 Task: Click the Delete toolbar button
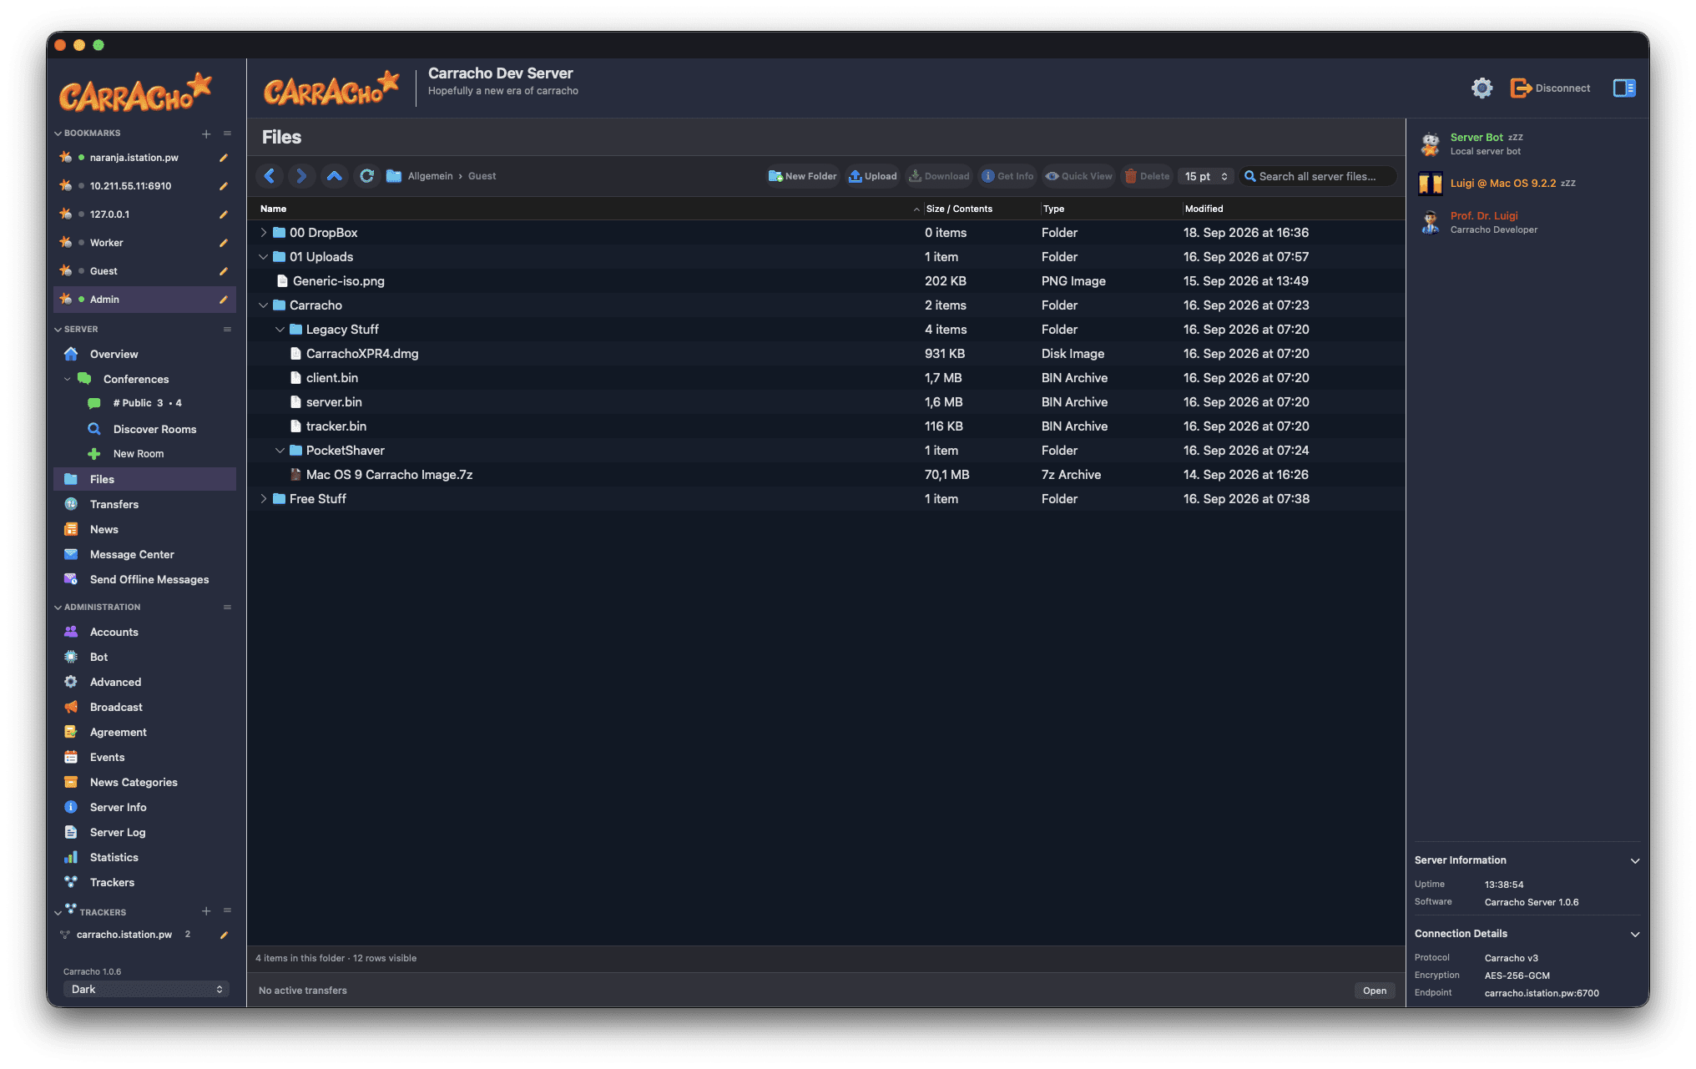tap(1147, 176)
